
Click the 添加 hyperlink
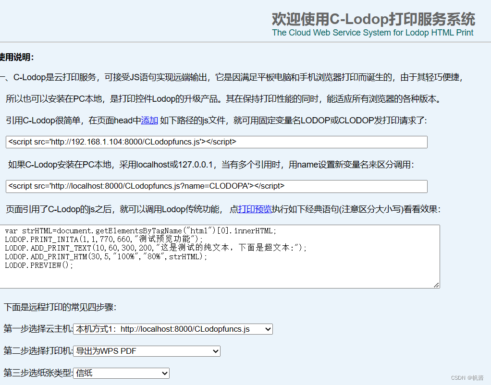click(149, 120)
